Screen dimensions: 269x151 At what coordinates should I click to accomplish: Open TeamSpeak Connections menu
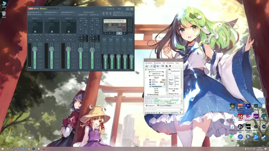pos(148,63)
